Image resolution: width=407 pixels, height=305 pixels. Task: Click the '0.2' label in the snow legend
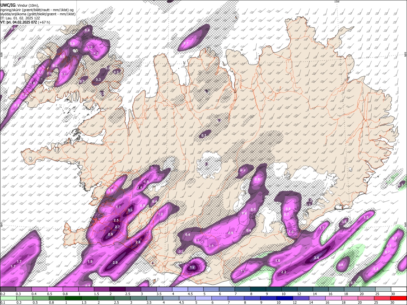click(2, 294)
